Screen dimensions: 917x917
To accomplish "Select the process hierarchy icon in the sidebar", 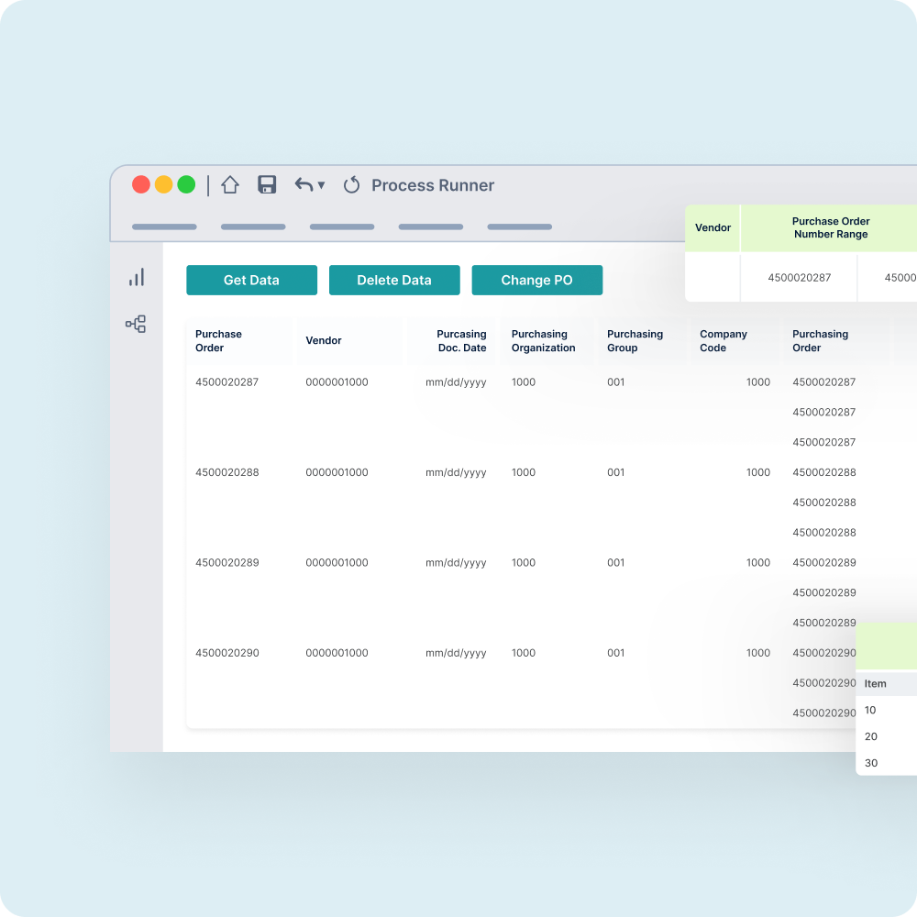I will [136, 323].
